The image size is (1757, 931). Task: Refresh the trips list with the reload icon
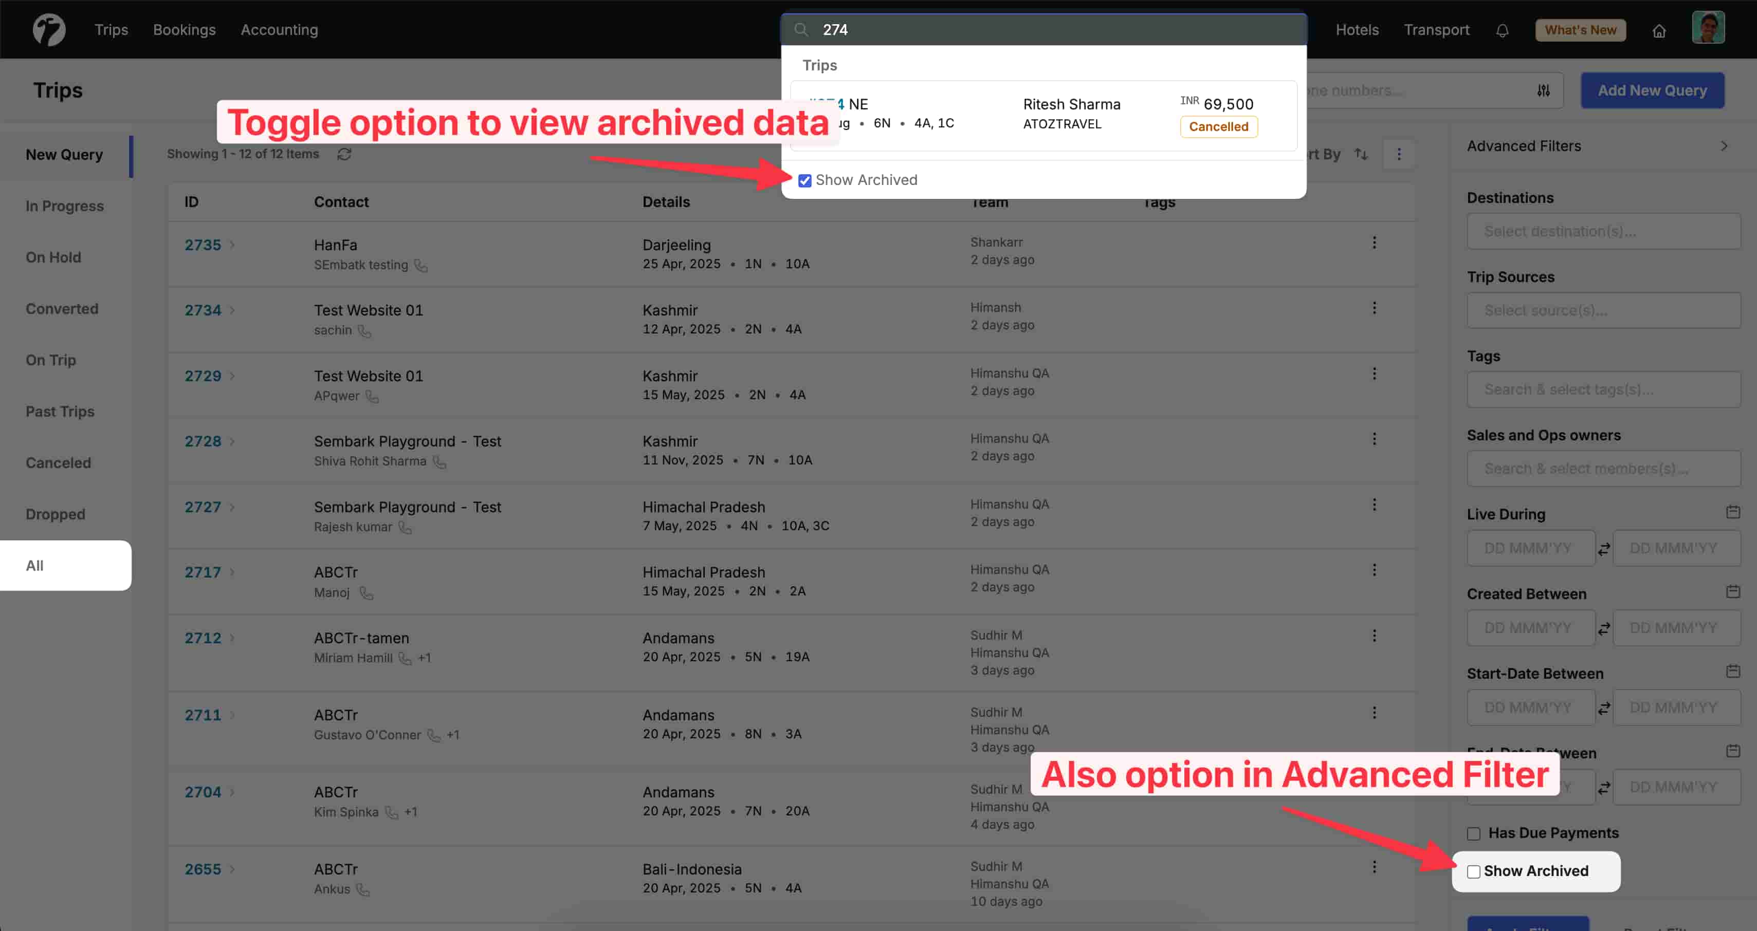[345, 154]
